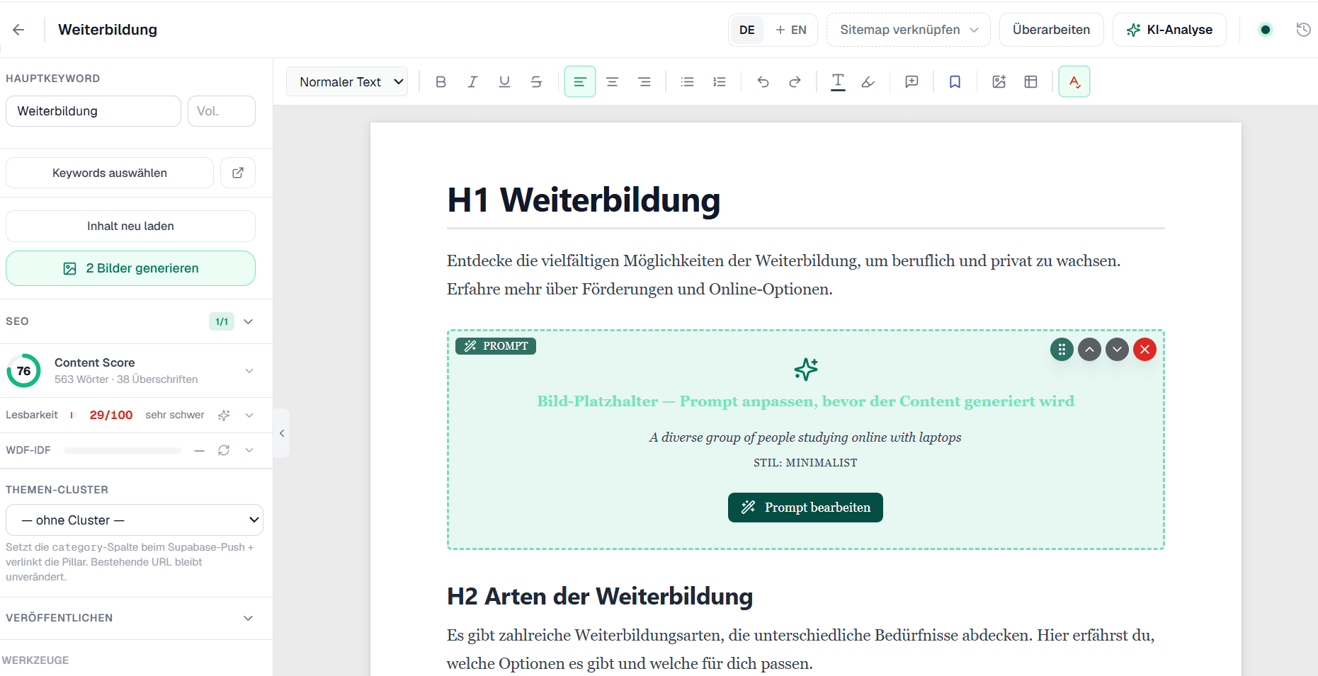Redo the last change
Screen dimensions: 1318x676
coord(795,81)
